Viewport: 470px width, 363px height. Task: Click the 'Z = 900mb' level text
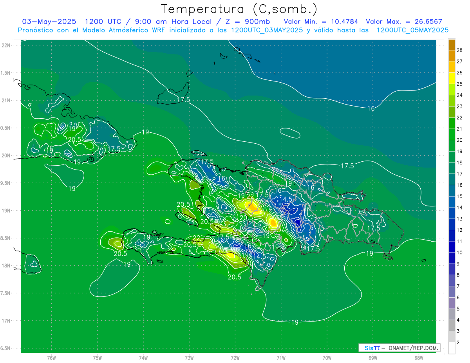coord(247,22)
